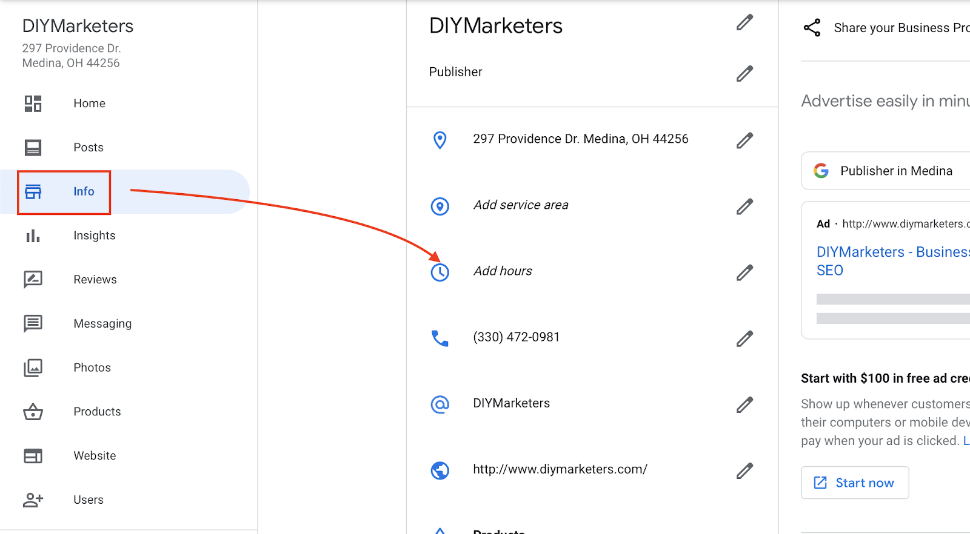970x534 pixels.
Task: Edit the DIYMarketers business name pencil
Action: pos(744,22)
